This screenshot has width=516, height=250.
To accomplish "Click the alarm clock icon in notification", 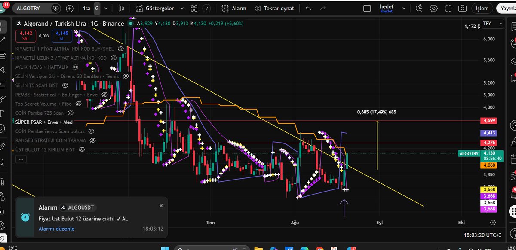I will tap(26, 217).
